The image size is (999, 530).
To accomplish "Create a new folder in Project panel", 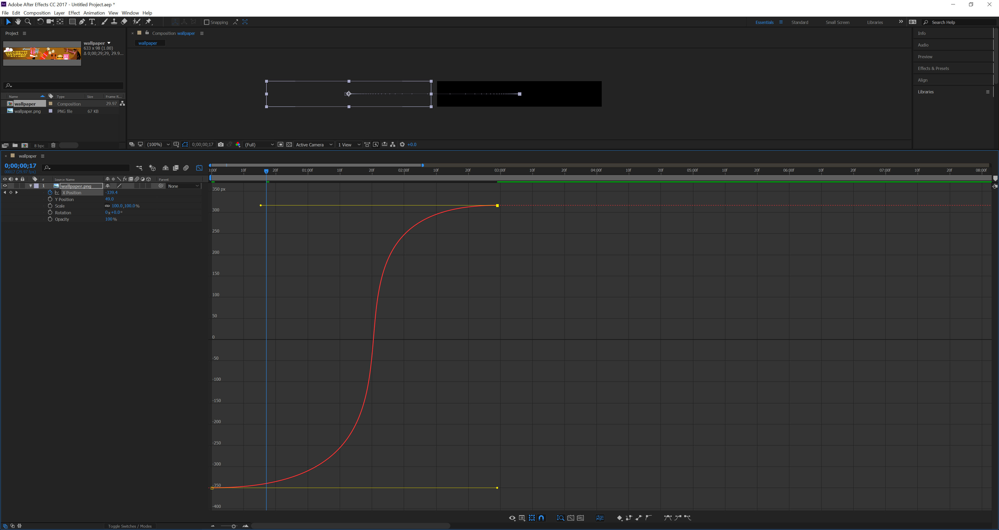I will click(15, 145).
